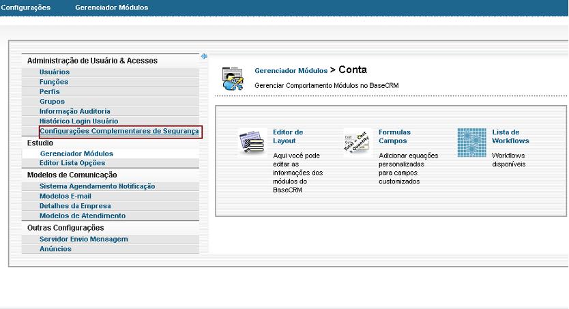Open the Usuários settings link
Screen dimensions: 569x309
pyautogui.click(x=54, y=72)
